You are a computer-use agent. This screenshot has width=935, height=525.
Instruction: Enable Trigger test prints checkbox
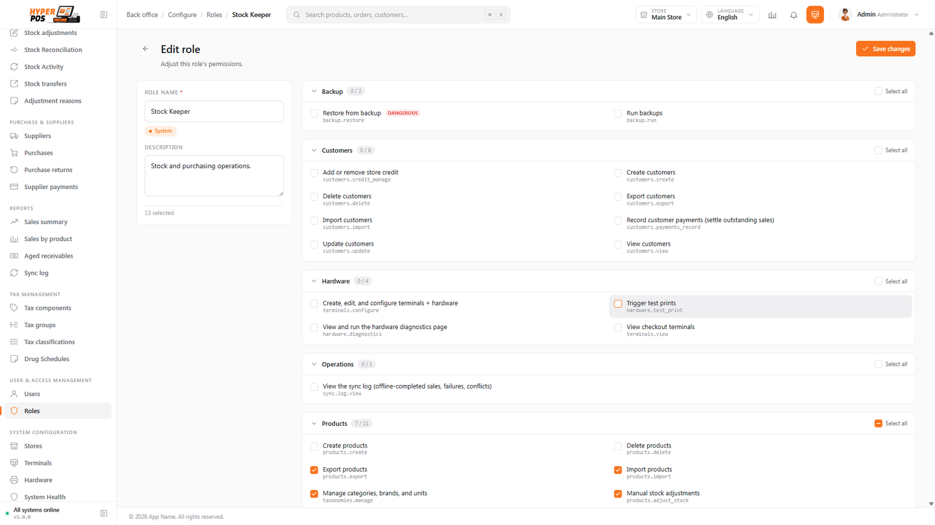(x=618, y=304)
